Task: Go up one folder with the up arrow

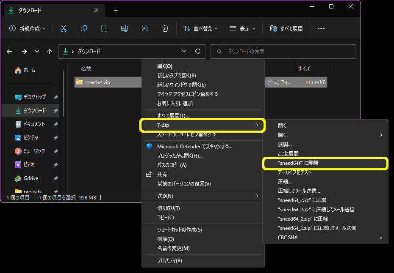Action: (x=49, y=52)
